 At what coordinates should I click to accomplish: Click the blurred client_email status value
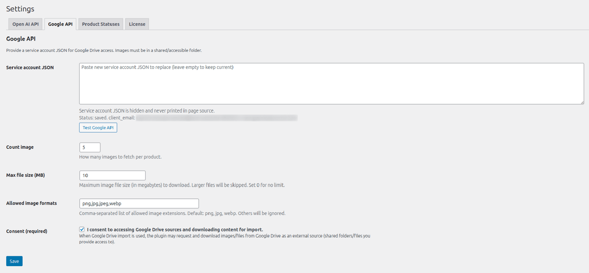click(216, 118)
